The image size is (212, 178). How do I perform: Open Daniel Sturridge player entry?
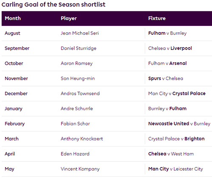click(x=78, y=48)
